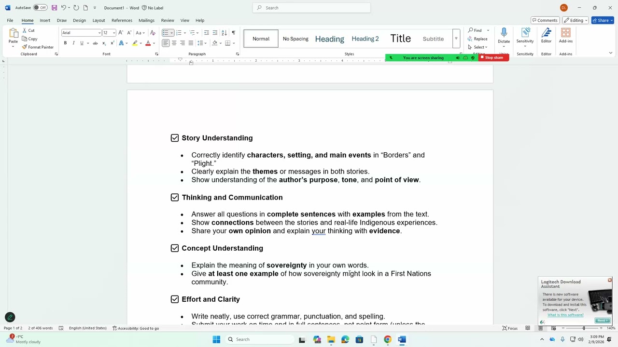Image resolution: width=618 pixels, height=347 pixels.
Task: Toggle Bold formatting
Action: point(65,43)
